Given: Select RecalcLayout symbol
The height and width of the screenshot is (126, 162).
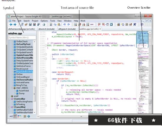Looking at the screenshot, I should tap(22, 69).
